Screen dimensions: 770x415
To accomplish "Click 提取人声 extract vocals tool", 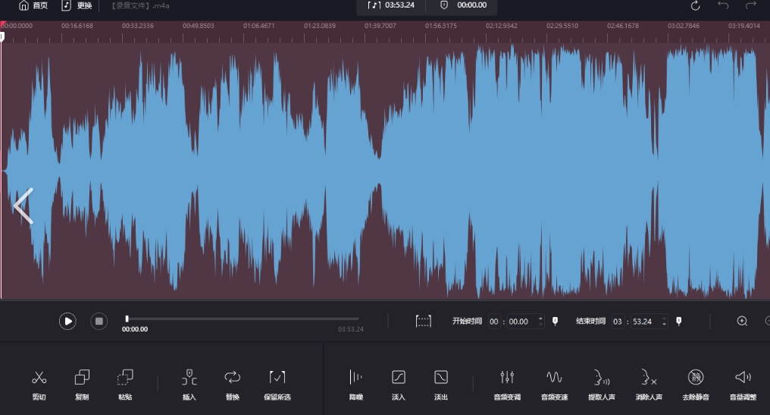I will (602, 384).
